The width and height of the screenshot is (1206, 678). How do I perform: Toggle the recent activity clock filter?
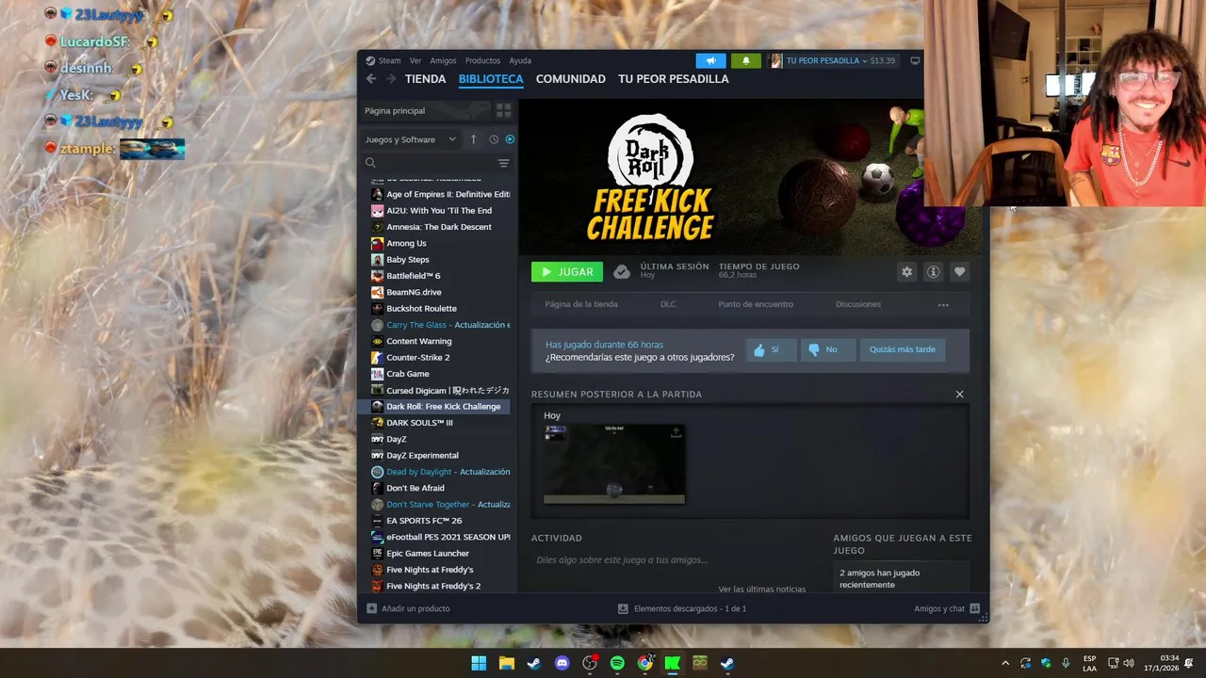pos(493,139)
